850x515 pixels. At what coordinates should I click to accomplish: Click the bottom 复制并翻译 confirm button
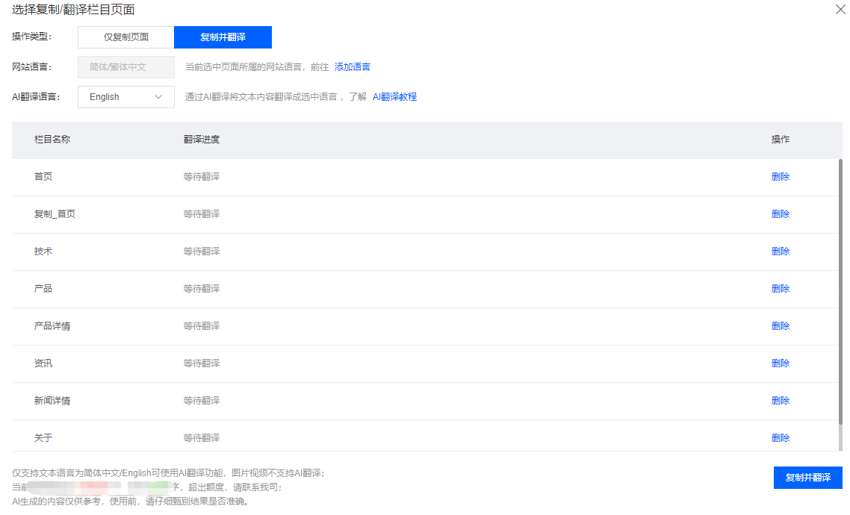pyautogui.click(x=808, y=478)
